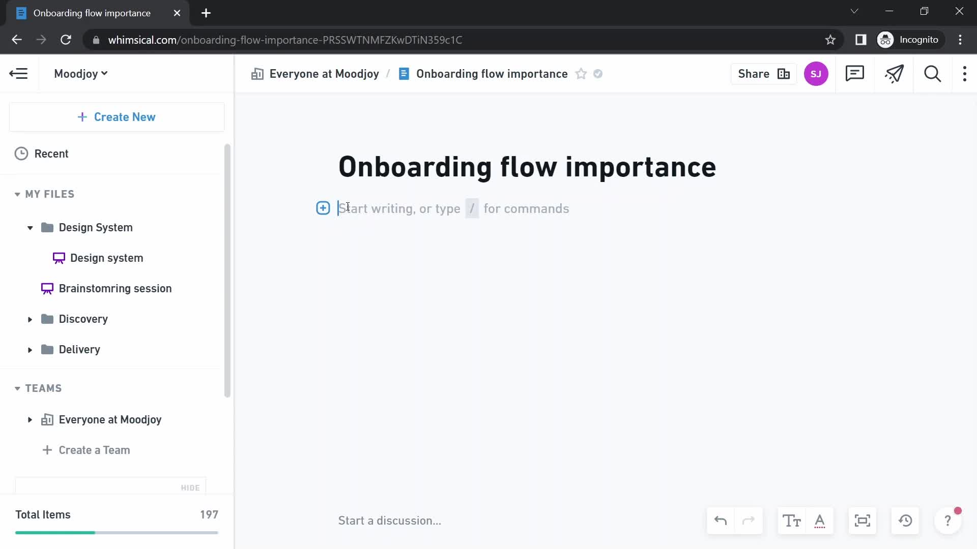
Task: Click Create a Team
Action: pos(86,450)
